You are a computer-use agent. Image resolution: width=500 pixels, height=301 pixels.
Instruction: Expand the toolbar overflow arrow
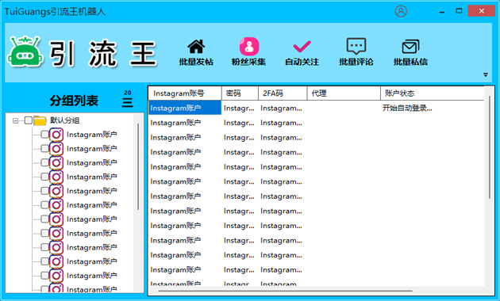(x=486, y=74)
